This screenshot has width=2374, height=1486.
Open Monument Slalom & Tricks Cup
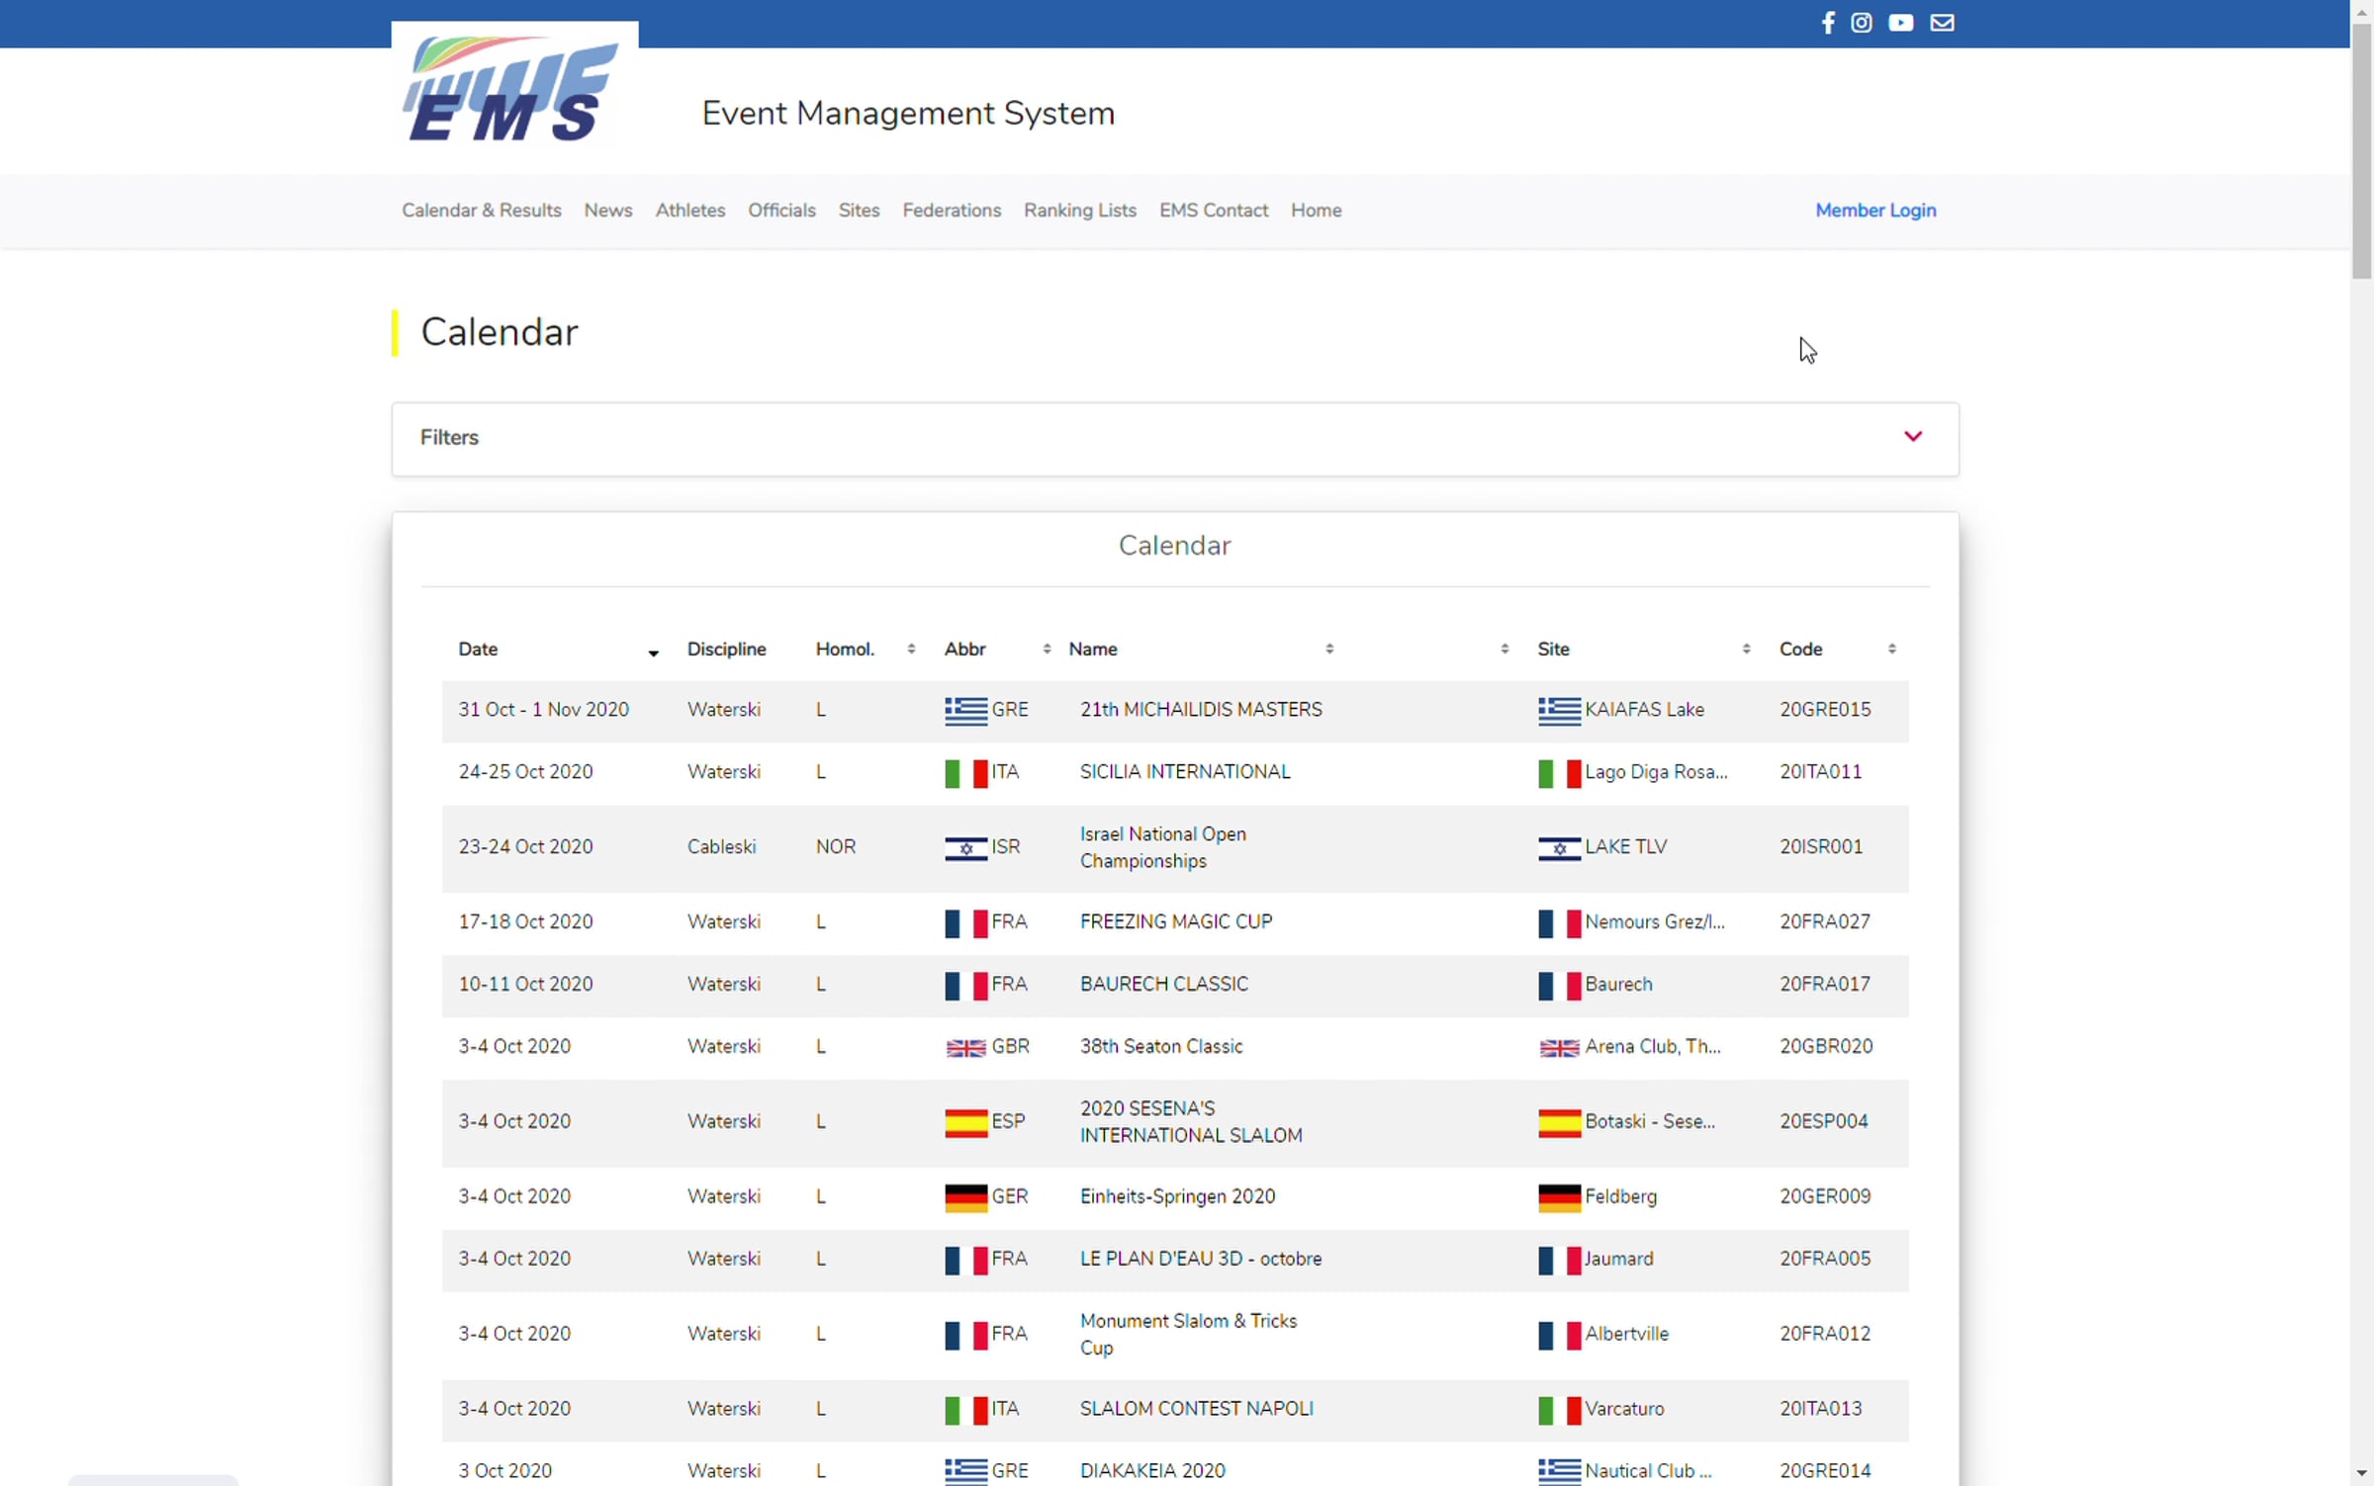click(x=1187, y=1335)
